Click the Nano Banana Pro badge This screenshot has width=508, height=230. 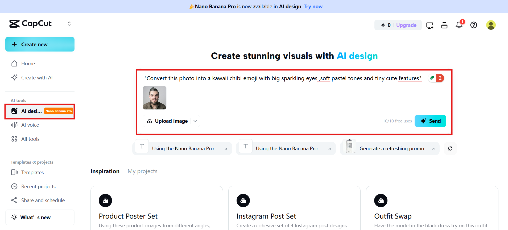(58, 111)
